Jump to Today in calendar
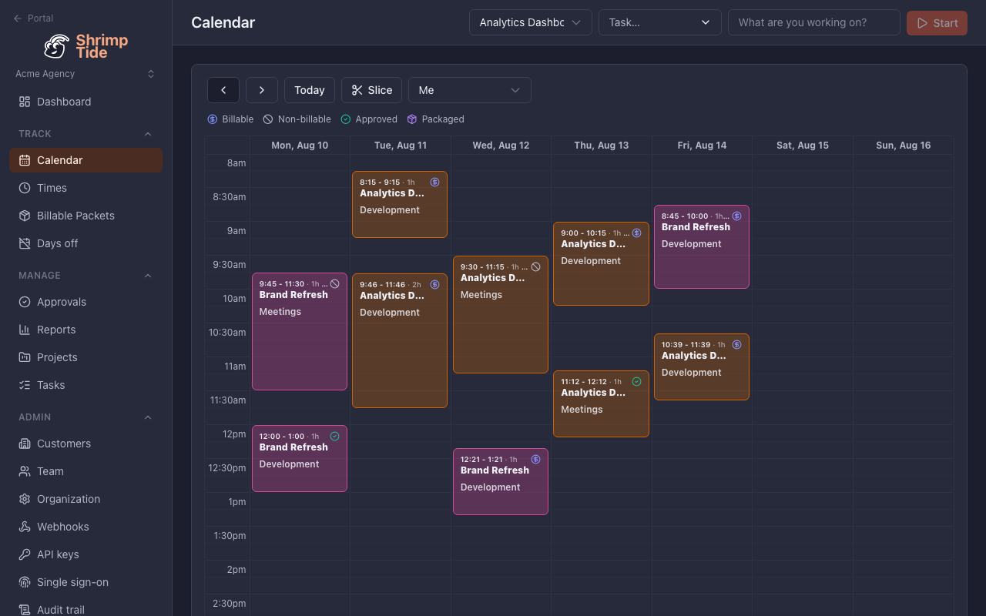The height and width of the screenshot is (616, 986). [x=310, y=90]
